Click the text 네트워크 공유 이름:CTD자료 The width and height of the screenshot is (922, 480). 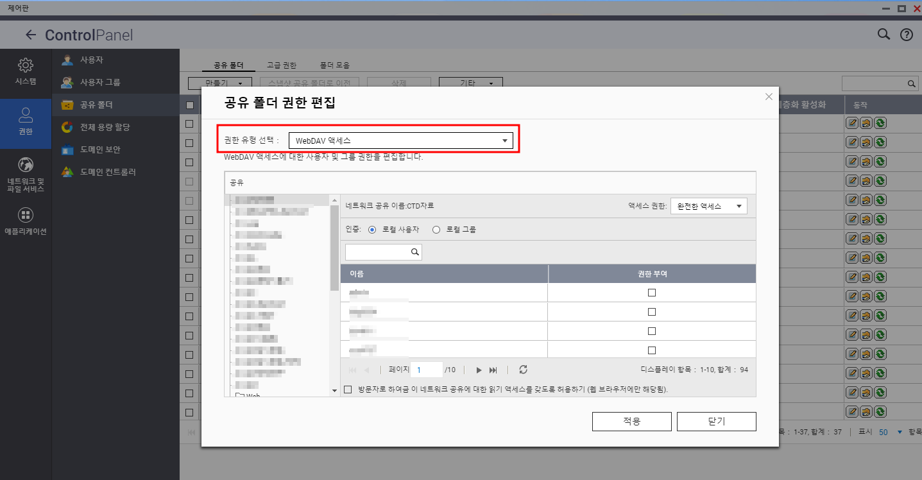(x=389, y=206)
